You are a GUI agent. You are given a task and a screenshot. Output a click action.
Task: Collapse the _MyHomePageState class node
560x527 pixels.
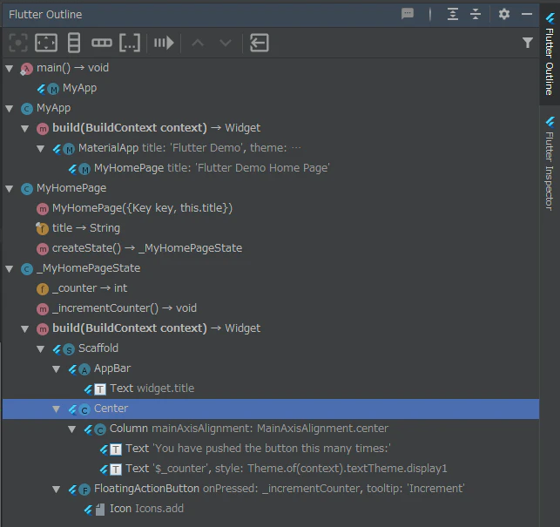pos(10,268)
